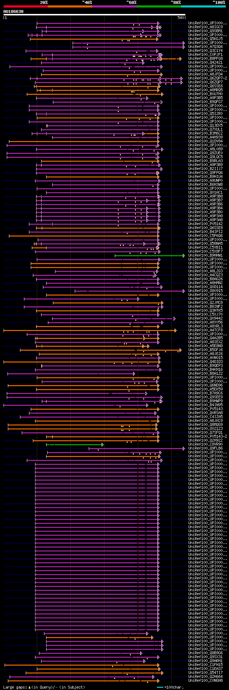Image resolution: width=229 pixels, height=690 pixels.
Task: Open hit UniRef100_A8MRQ5
Action: pyautogui.click(x=205, y=90)
